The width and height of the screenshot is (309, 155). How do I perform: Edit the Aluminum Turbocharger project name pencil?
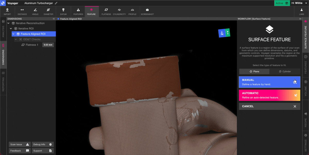(x=56, y=3)
